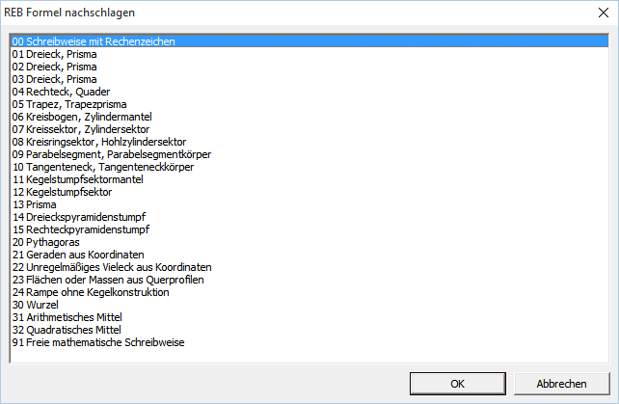Choose '07 Kreissektor, Zylindersektor'

click(309, 129)
